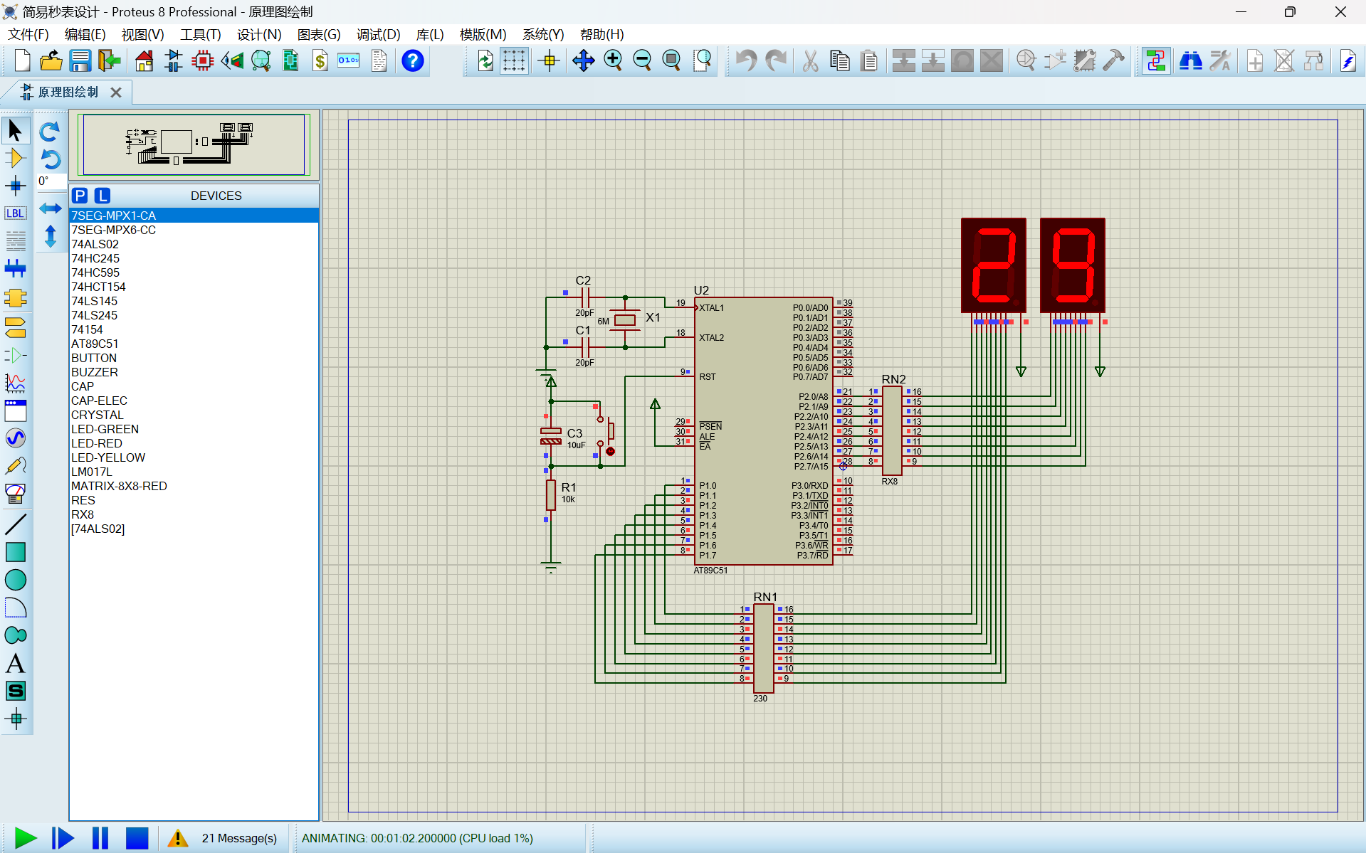Select the 2D Graphics Text tool
This screenshot has width=1366, height=853.
[15, 663]
